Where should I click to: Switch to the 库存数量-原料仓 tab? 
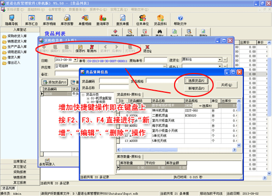129,157
